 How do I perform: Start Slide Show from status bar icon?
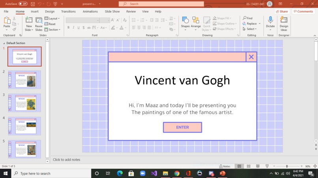tap(267, 166)
